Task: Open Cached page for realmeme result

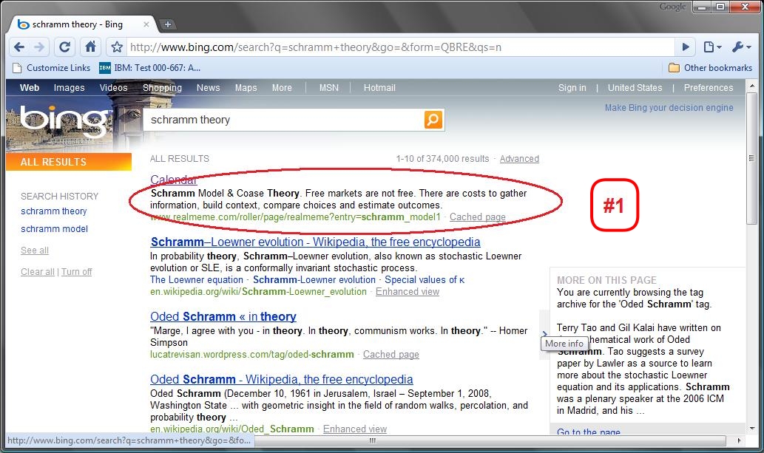Action: [478, 217]
